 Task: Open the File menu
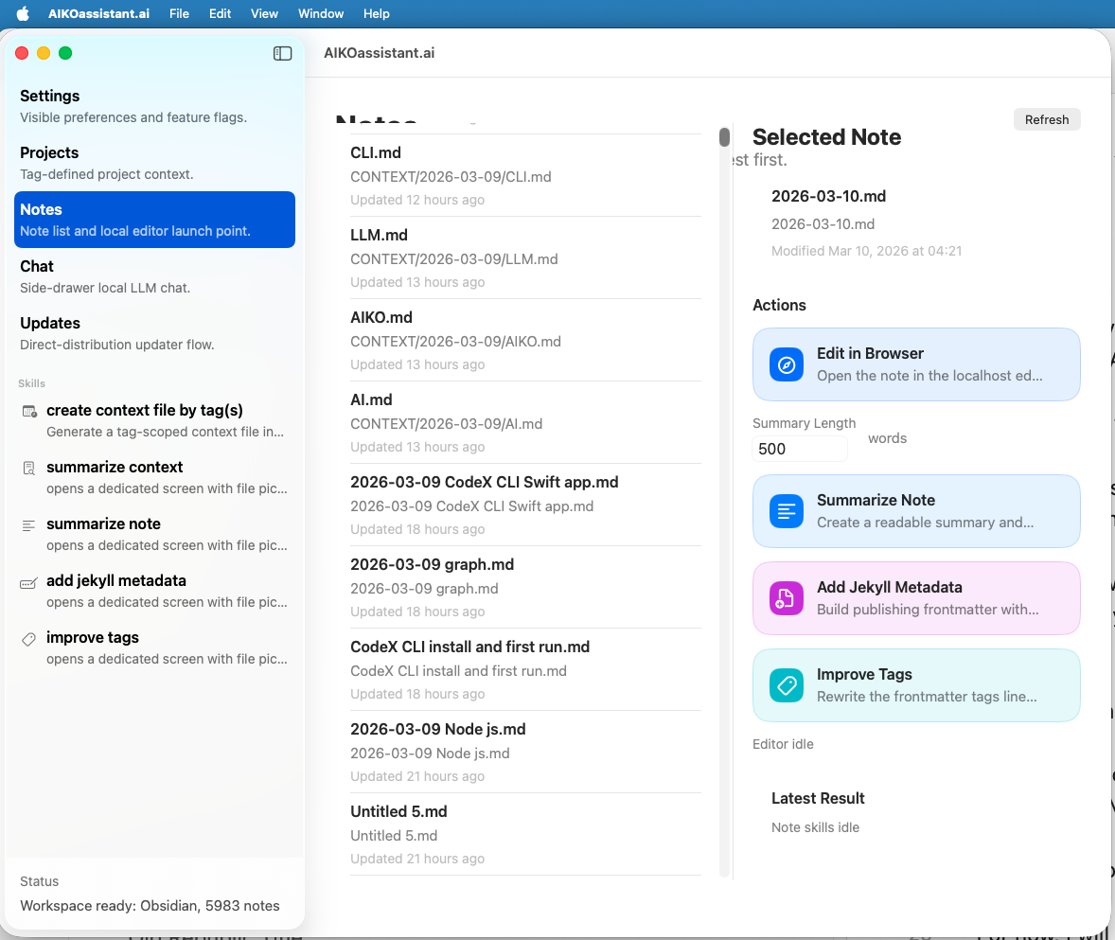[x=178, y=13]
